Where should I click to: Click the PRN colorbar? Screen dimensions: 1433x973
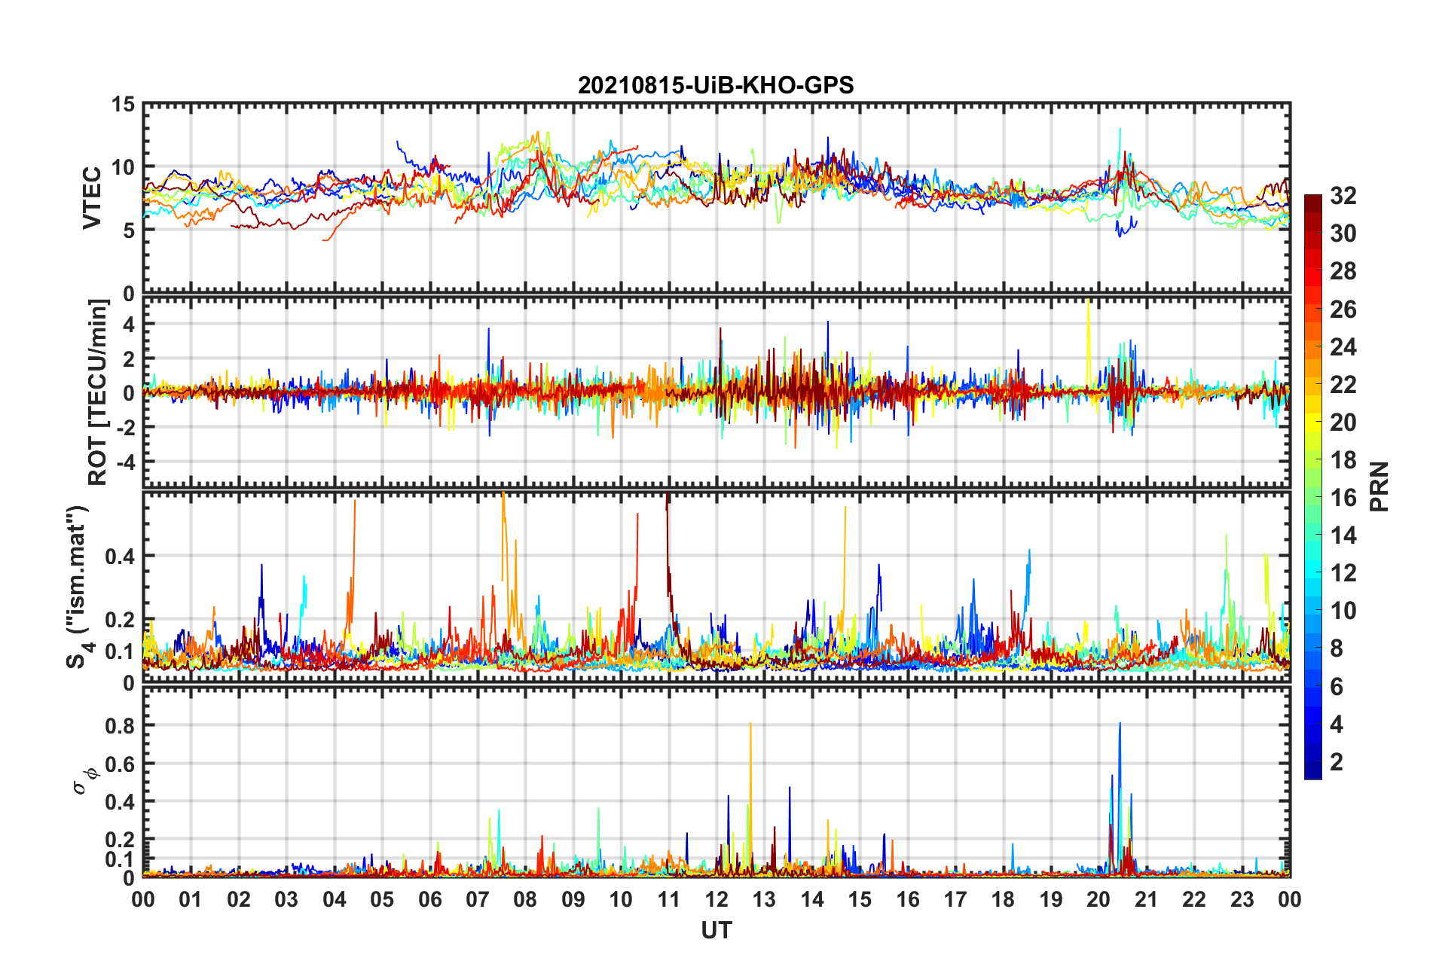click(x=1312, y=486)
